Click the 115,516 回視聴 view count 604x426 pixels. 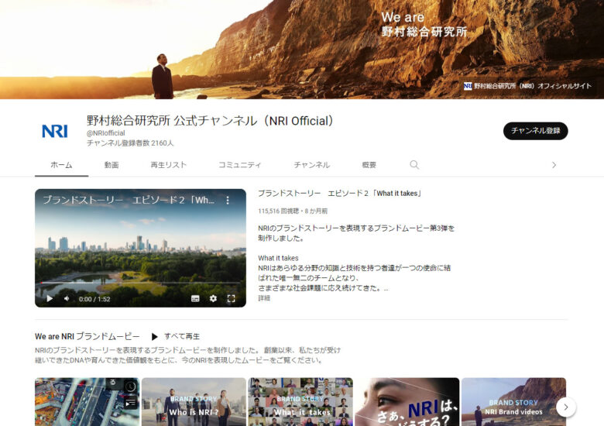[279, 211]
